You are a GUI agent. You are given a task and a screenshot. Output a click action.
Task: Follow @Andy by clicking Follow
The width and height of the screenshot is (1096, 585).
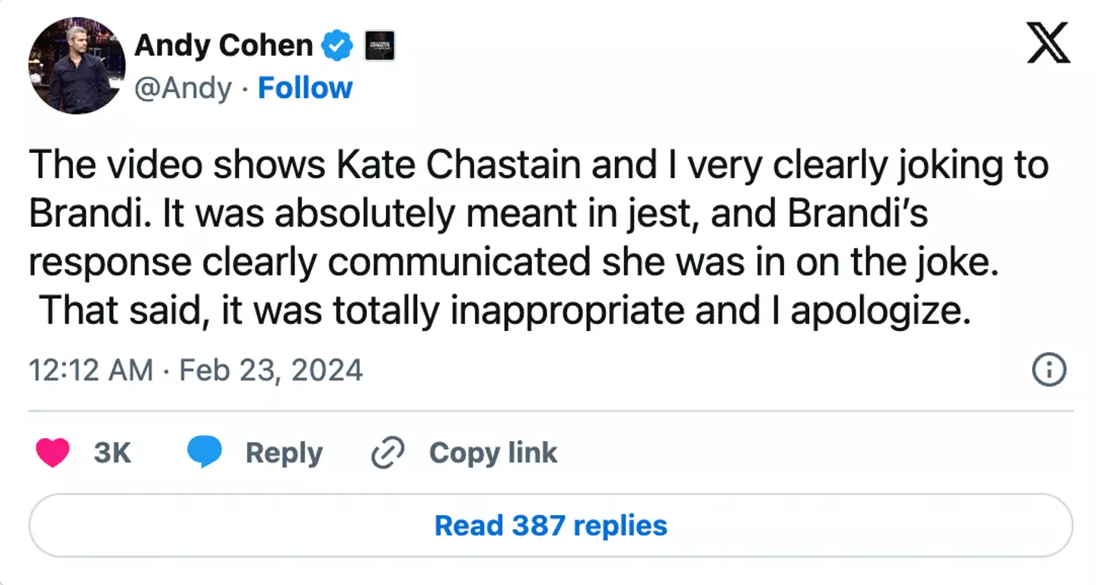click(304, 88)
